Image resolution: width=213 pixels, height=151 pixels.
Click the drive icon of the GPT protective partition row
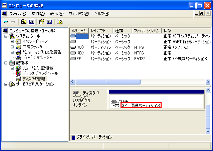tap(73, 41)
